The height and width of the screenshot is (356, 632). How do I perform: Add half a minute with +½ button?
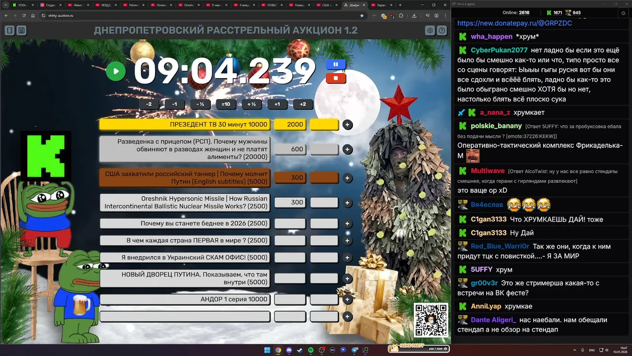coord(251,104)
